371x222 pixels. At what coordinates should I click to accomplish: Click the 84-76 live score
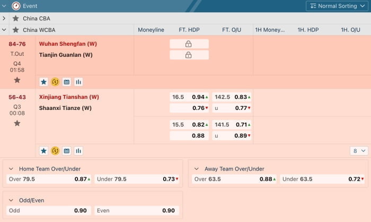[x=17, y=44]
